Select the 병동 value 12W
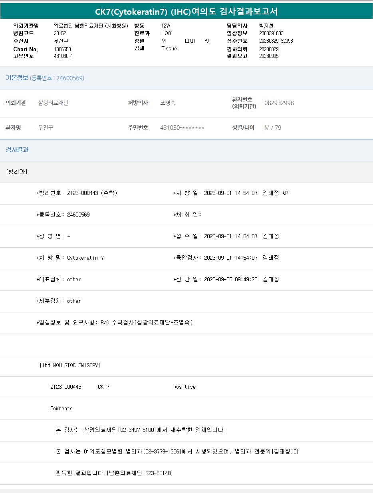The width and height of the screenshot is (373, 493). point(166,26)
